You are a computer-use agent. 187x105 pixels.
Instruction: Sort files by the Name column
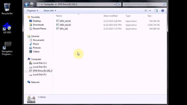(59, 16)
